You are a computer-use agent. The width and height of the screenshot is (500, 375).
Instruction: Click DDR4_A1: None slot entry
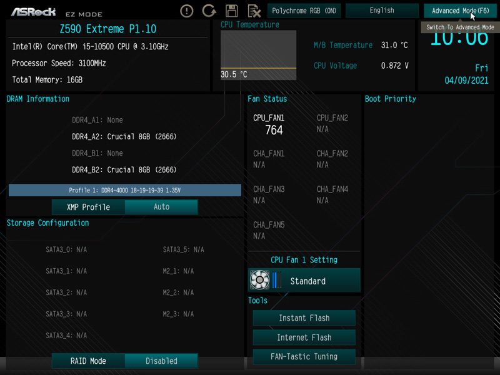pyautogui.click(x=97, y=120)
